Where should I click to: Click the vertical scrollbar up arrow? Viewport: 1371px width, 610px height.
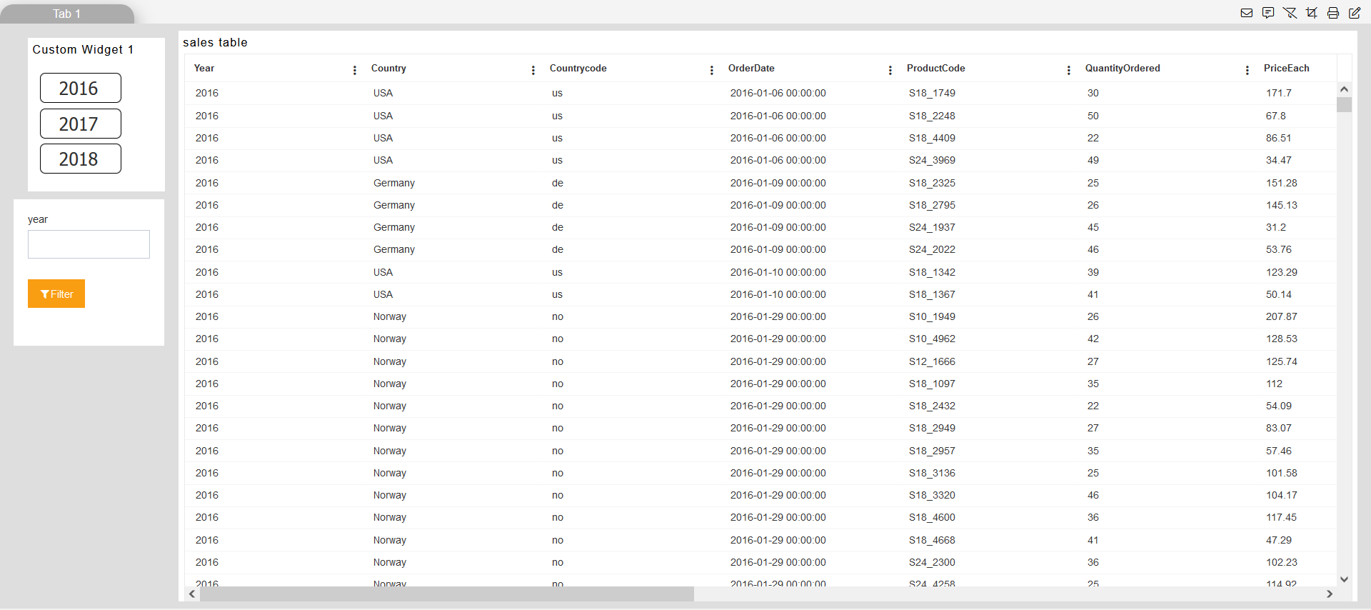point(1344,89)
